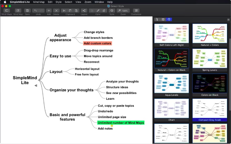
Task: Select the Analyze your thoughts topic
Action: point(122,81)
